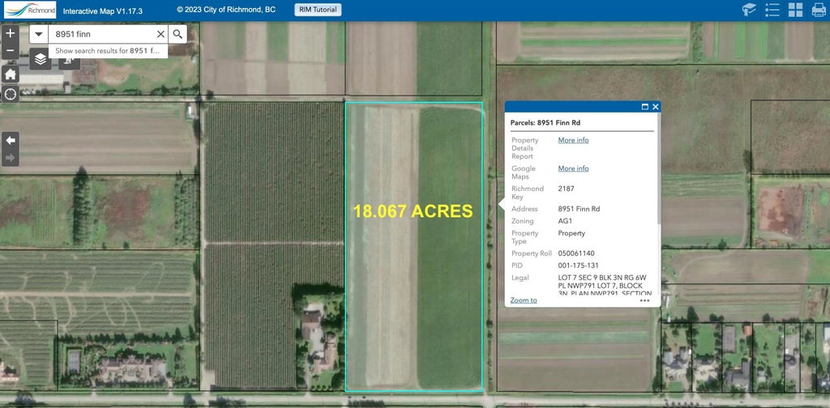Open the legend list icon in header
Screen dimensions: 830x408
772,10
